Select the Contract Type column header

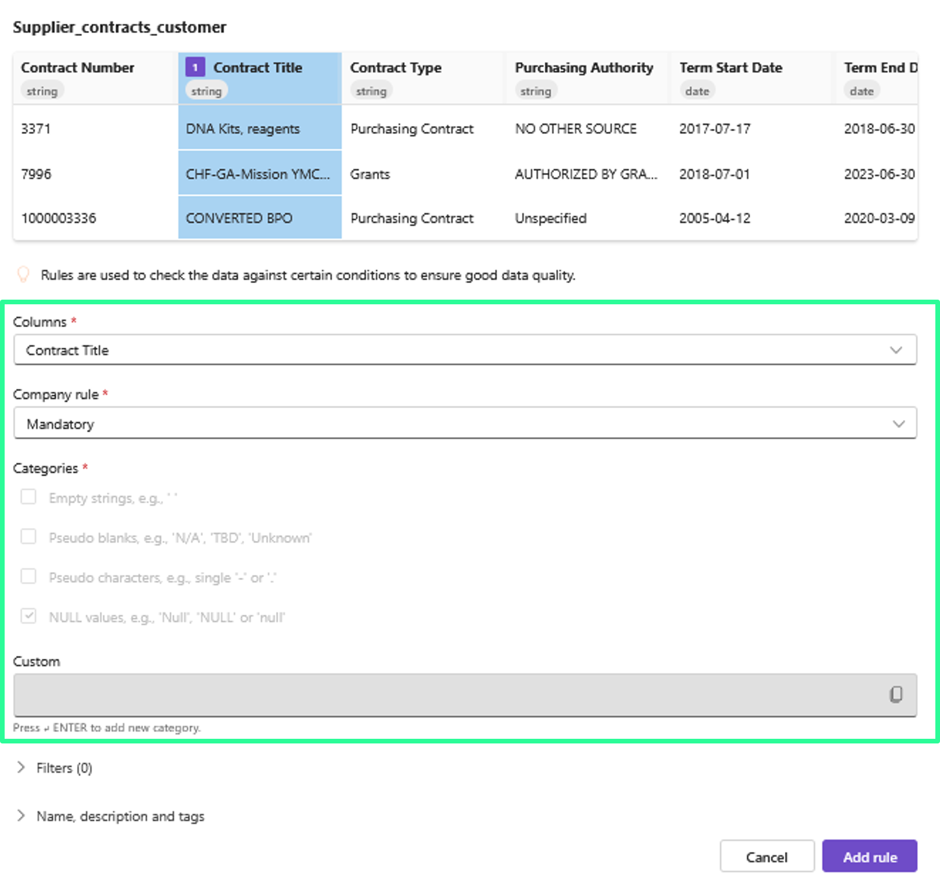[x=395, y=68]
